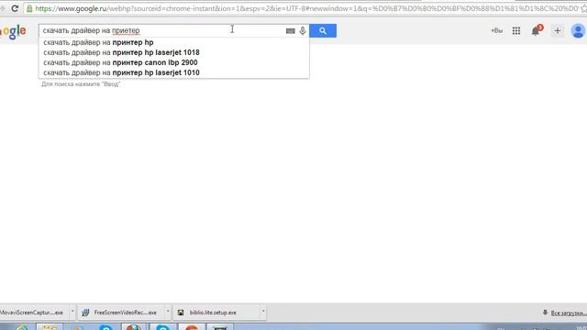Viewport: 587px width, 330px height.
Task: Expand FreeScreenVideoRec download options arrow
Action: [x=168, y=312]
